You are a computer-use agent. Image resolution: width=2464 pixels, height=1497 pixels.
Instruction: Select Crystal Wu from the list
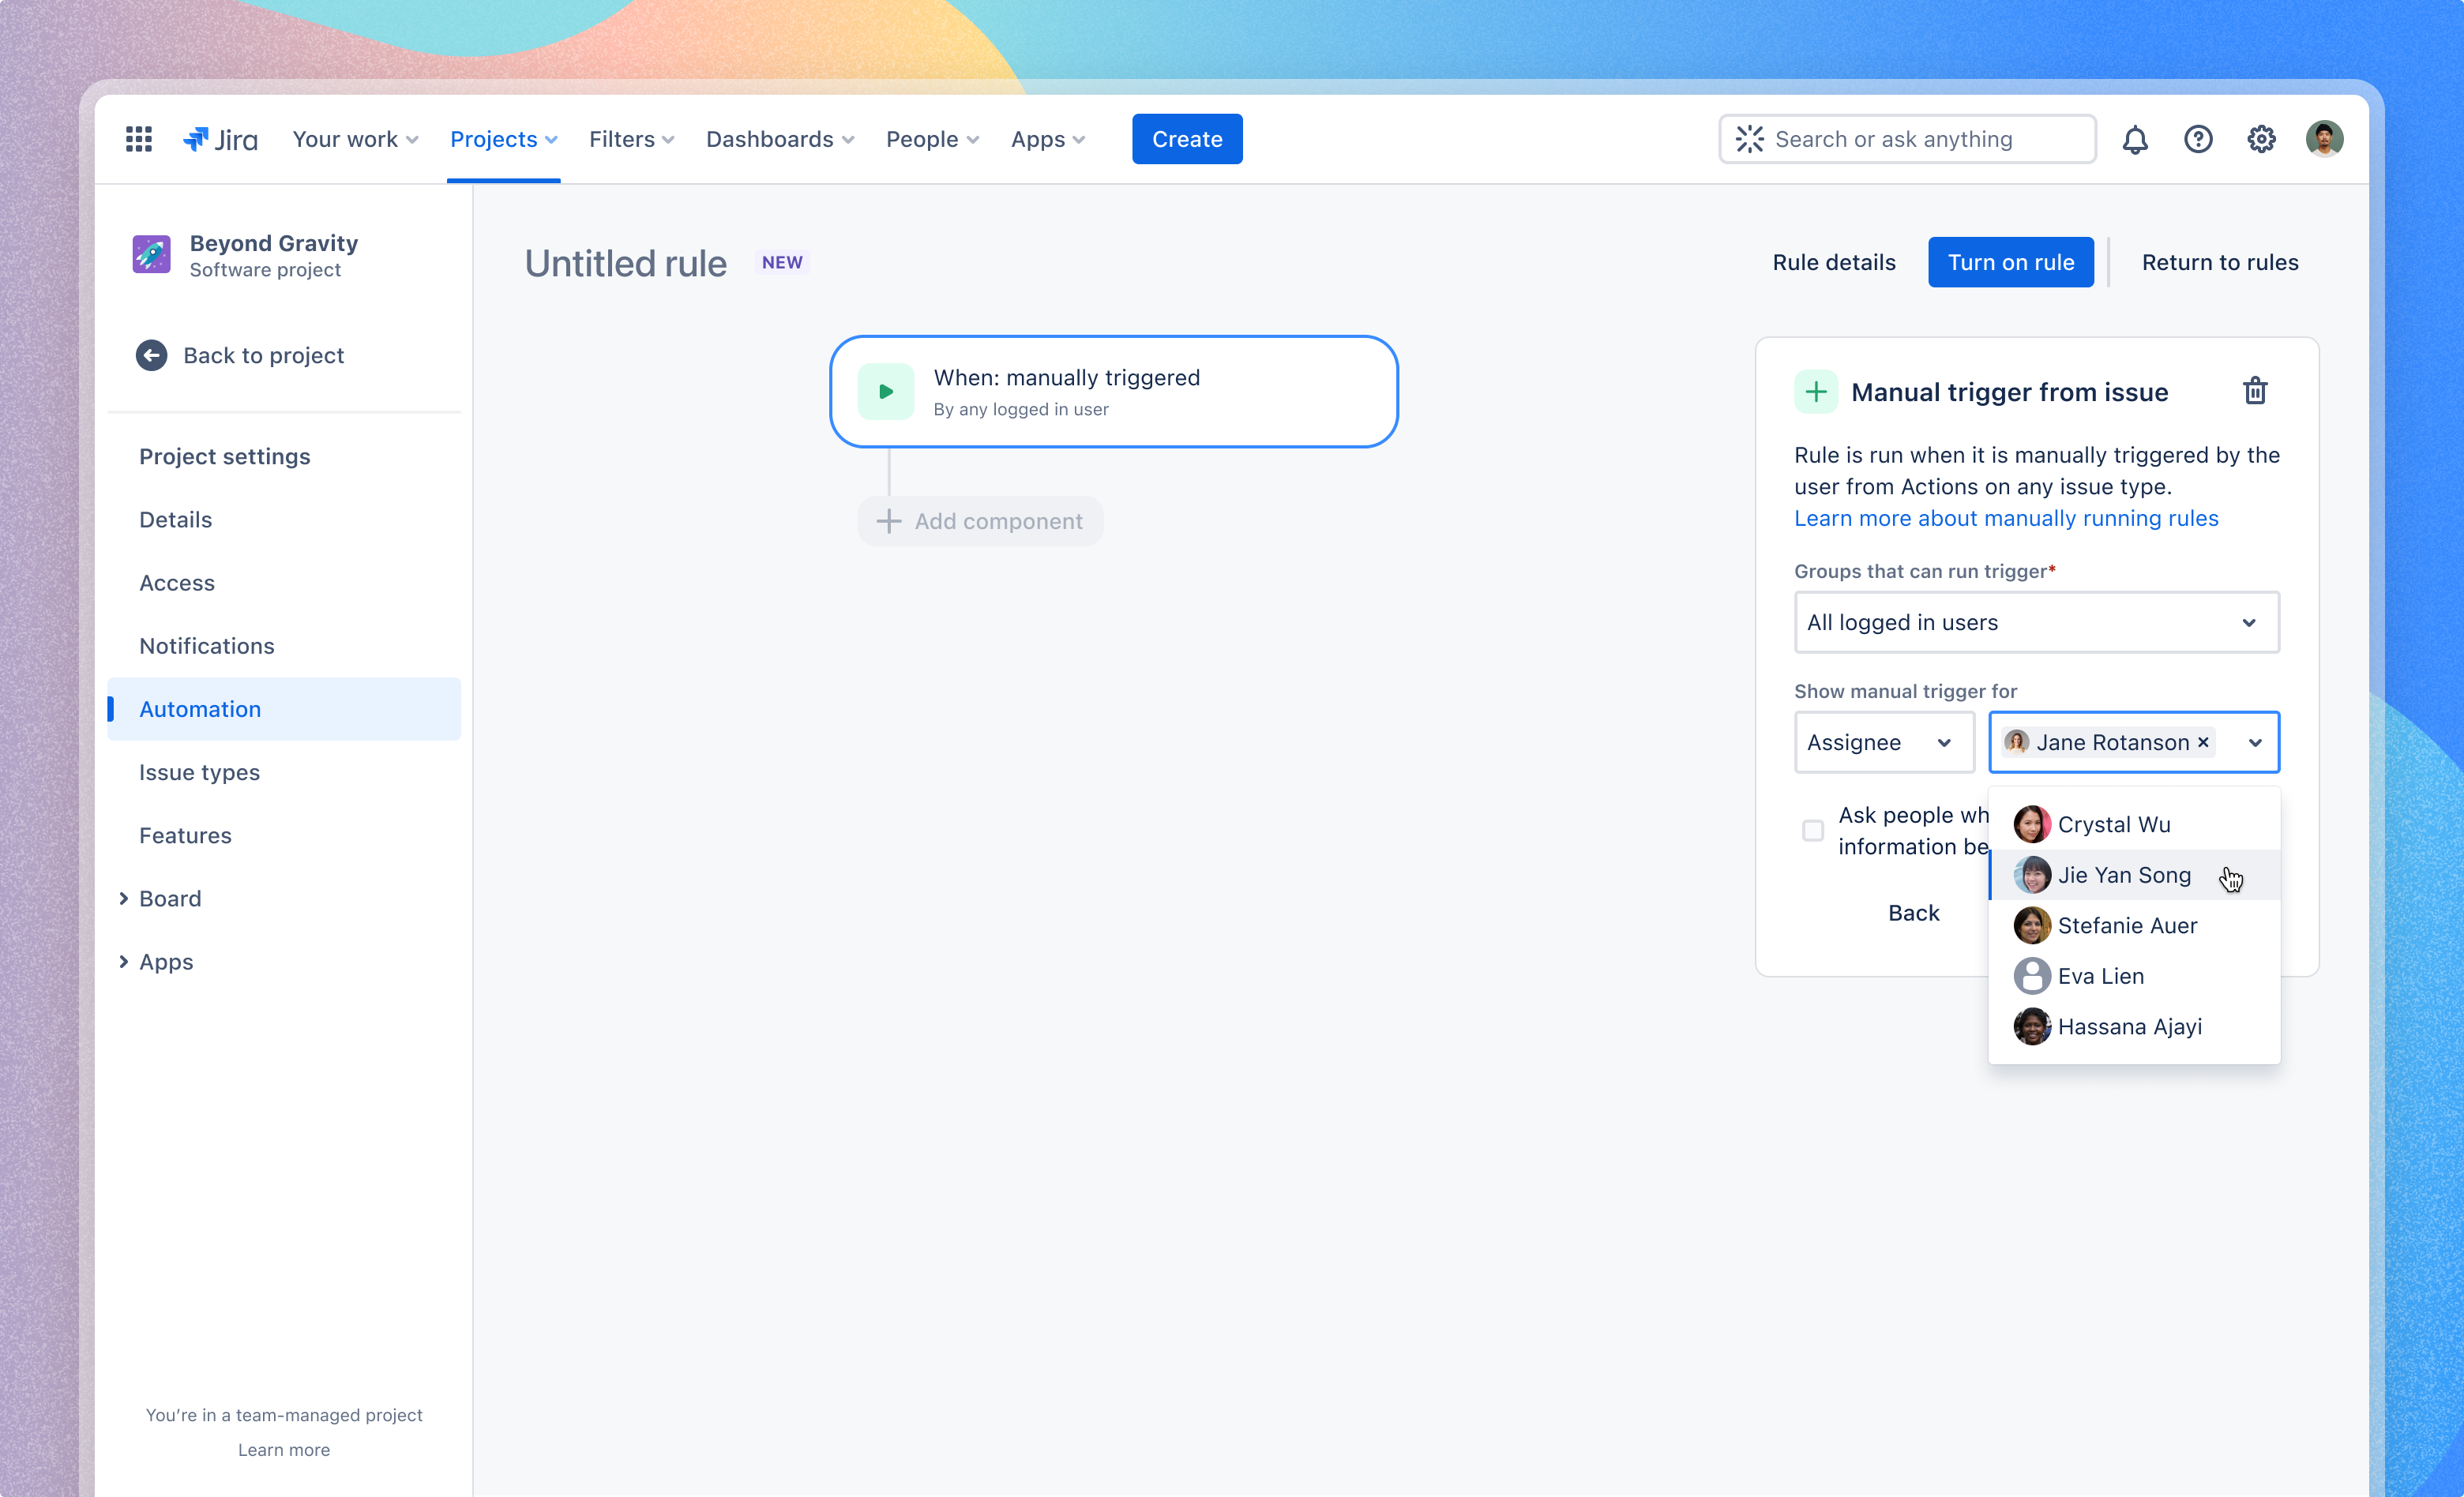2134,824
